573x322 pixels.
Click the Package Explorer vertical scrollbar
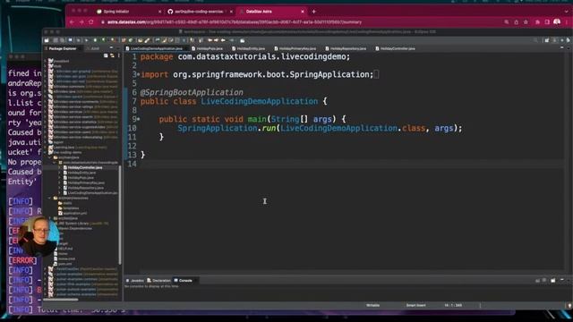120,214
